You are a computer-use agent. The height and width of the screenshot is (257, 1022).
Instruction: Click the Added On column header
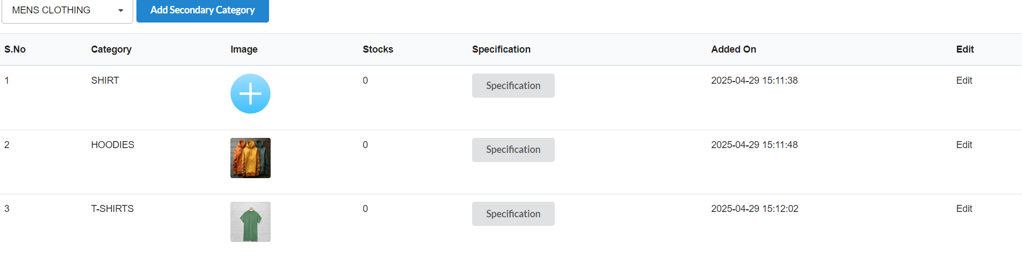click(733, 49)
